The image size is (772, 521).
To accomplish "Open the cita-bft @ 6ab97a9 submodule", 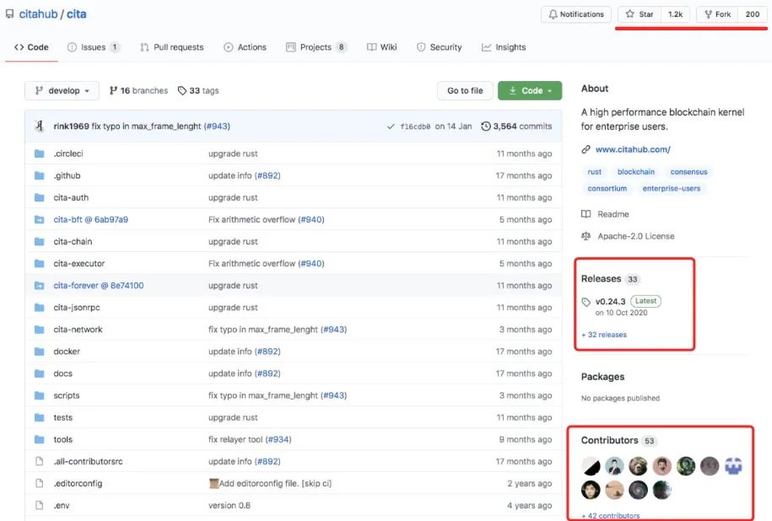I will pos(90,219).
